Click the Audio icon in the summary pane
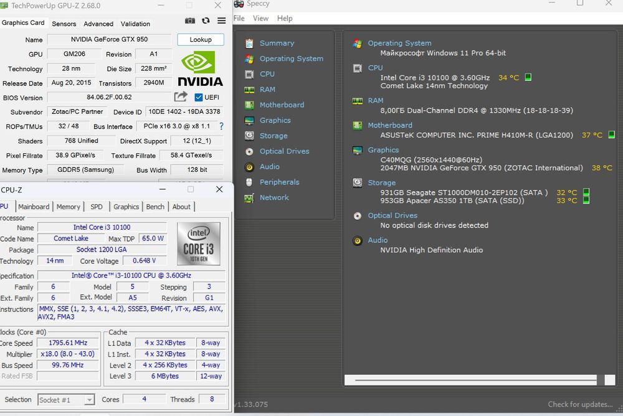The width and height of the screenshot is (623, 416). [x=357, y=241]
